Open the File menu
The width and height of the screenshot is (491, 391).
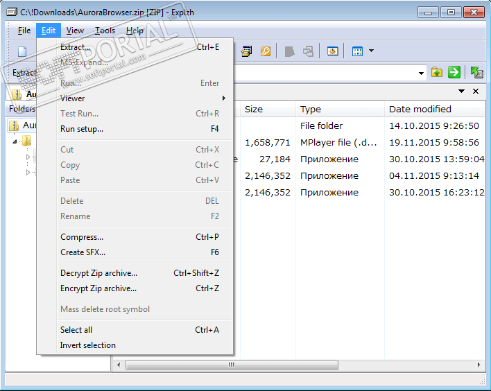[x=24, y=31]
